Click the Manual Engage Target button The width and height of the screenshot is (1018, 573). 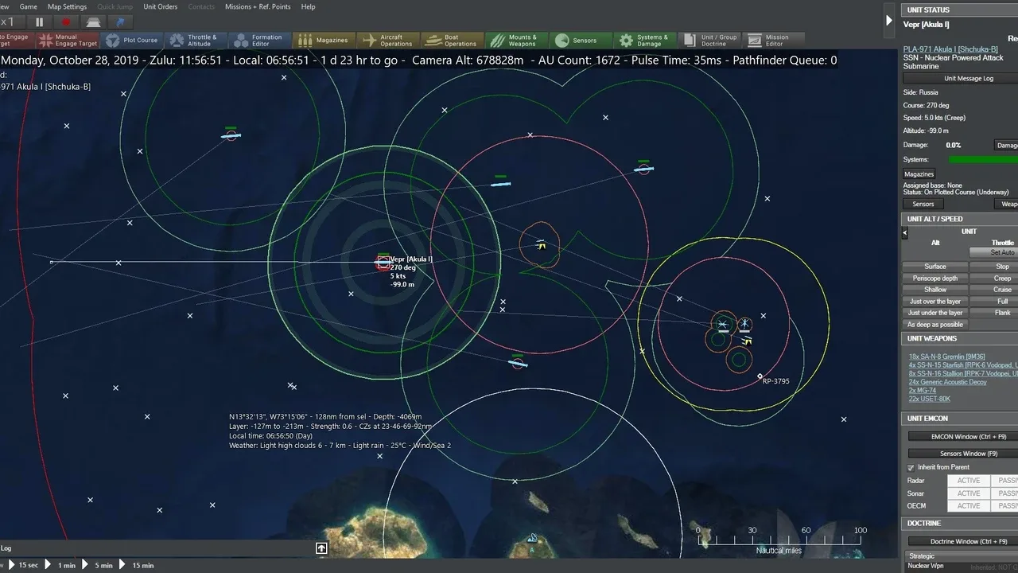68,41
